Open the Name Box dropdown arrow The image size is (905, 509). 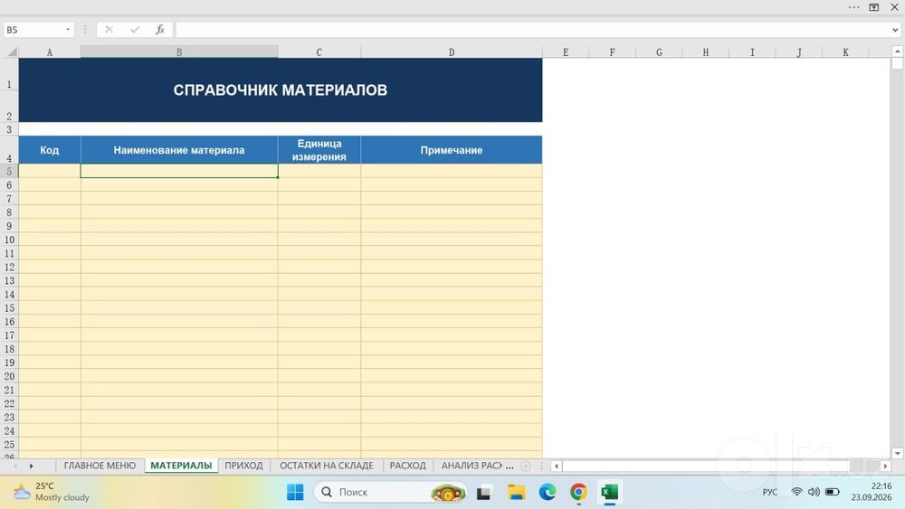tap(68, 30)
